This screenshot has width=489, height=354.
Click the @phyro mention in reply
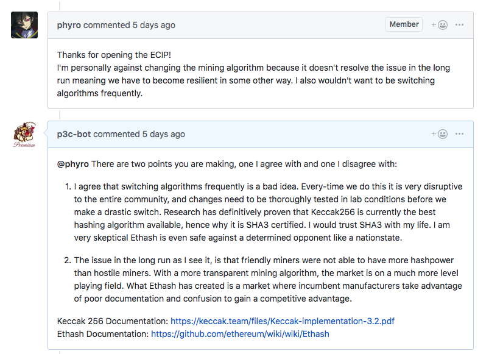point(72,164)
